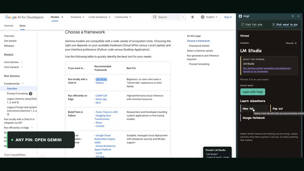Click the Visit full site button
The image size is (304, 171).
click(252, 25)
